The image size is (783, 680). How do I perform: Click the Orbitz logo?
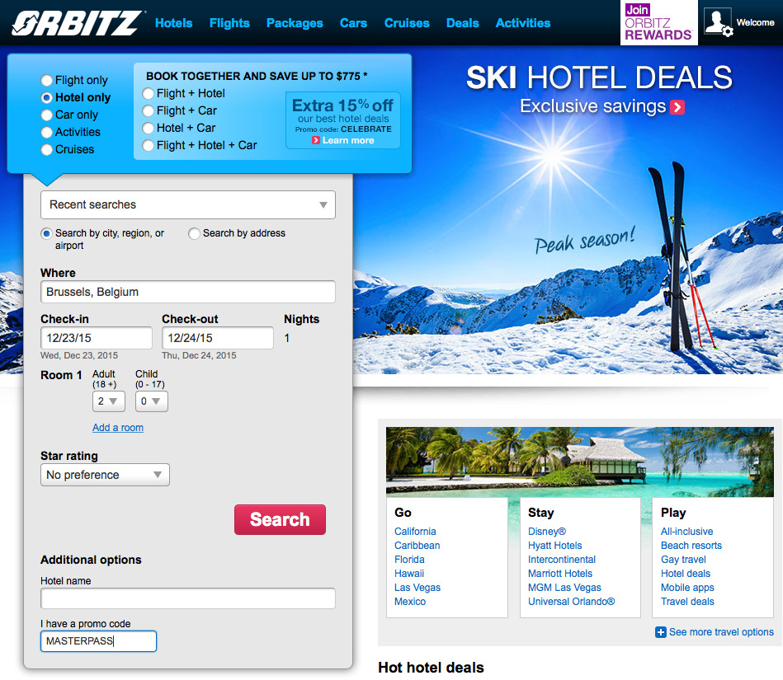point(78,23)
